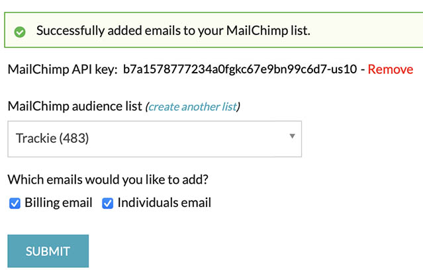The width and height of the screenshot is (423, 277).
Task: Click the "Successfully added emails" message text
Action: (x=173, y=30)
